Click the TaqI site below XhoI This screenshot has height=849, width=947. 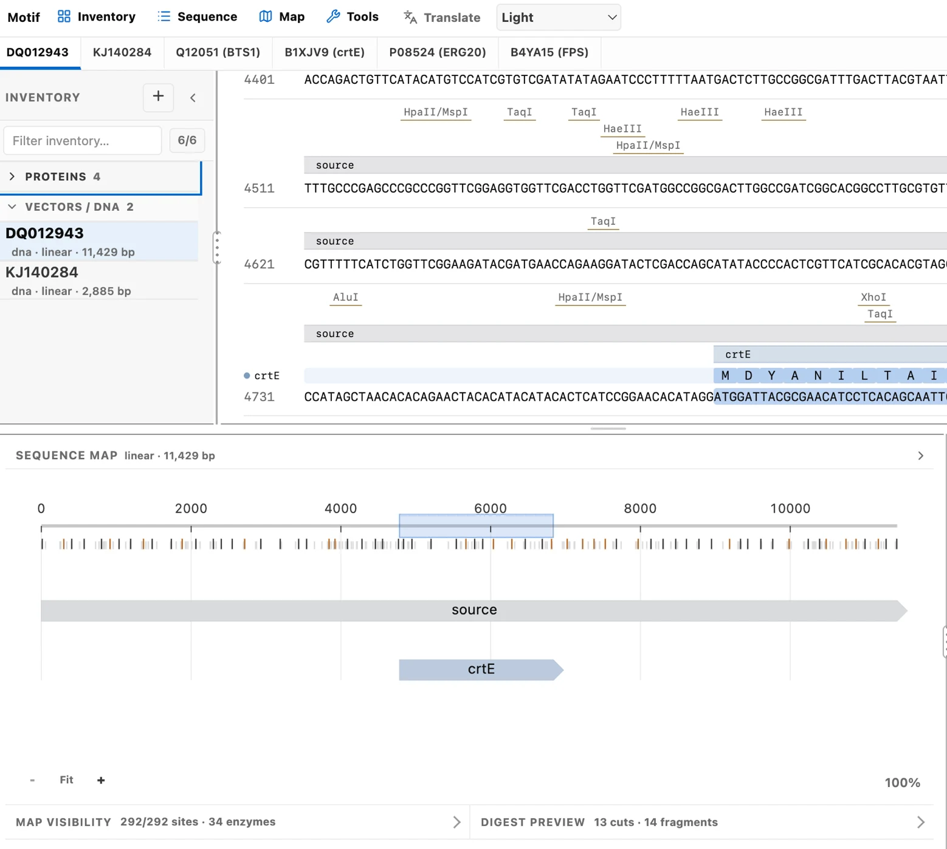880,314
